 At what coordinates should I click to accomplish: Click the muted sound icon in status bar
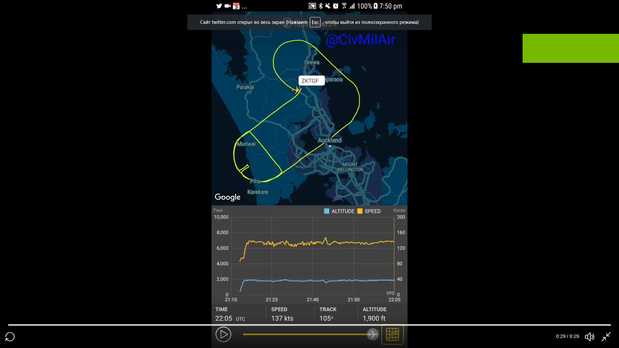(x=328, y=6)
